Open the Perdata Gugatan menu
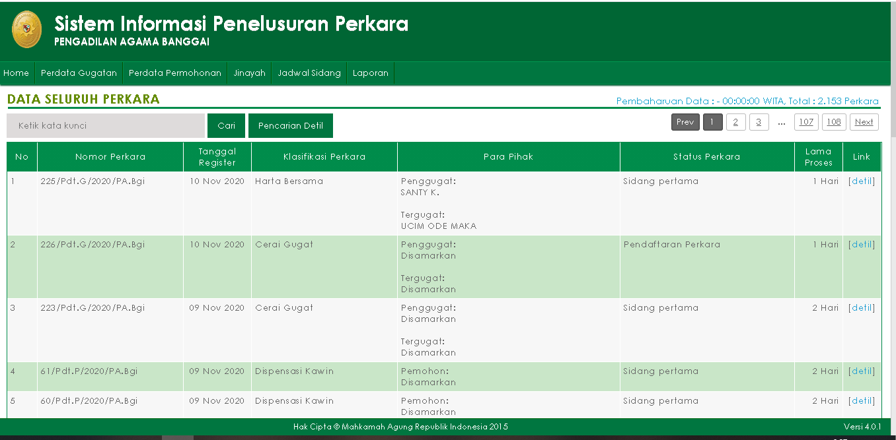 point(79,73)
